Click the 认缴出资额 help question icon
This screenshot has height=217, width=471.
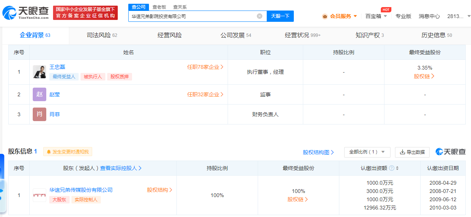(392, 168)
